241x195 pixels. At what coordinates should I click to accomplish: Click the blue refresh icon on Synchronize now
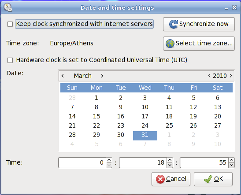click(174, 24)
